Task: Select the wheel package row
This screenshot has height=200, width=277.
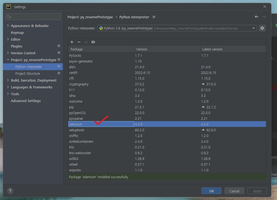Action: (167, 165)
